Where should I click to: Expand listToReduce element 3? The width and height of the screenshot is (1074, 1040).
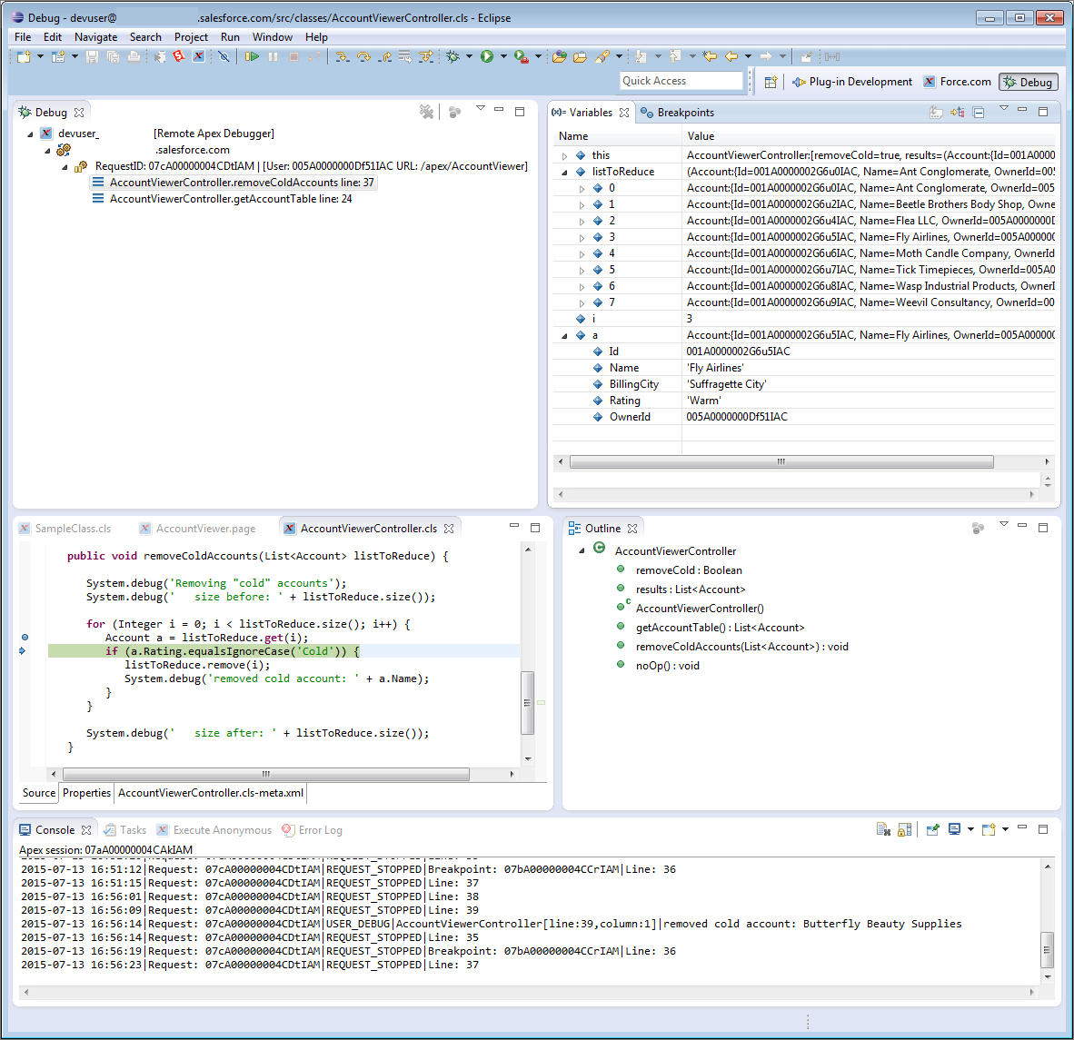click(582, 238)
